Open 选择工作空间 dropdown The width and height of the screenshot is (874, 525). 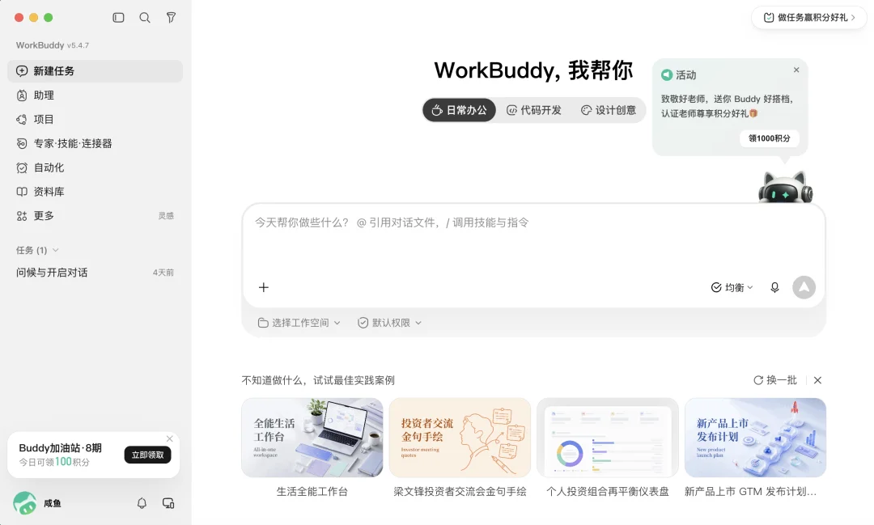click(x=299, y=323)
